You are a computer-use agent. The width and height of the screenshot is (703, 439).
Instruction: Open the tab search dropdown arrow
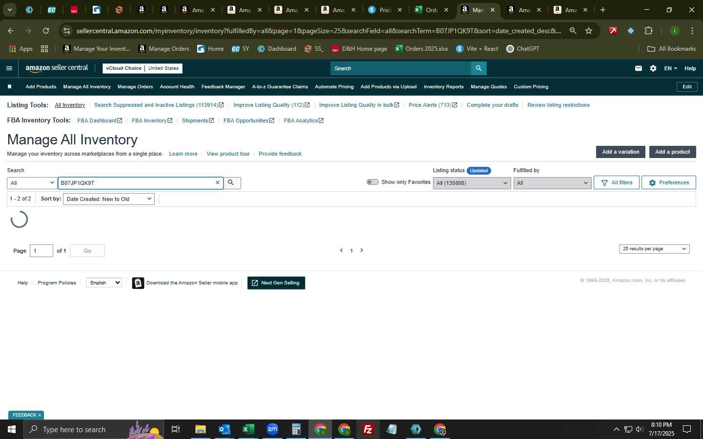click(x=9, y=10)
